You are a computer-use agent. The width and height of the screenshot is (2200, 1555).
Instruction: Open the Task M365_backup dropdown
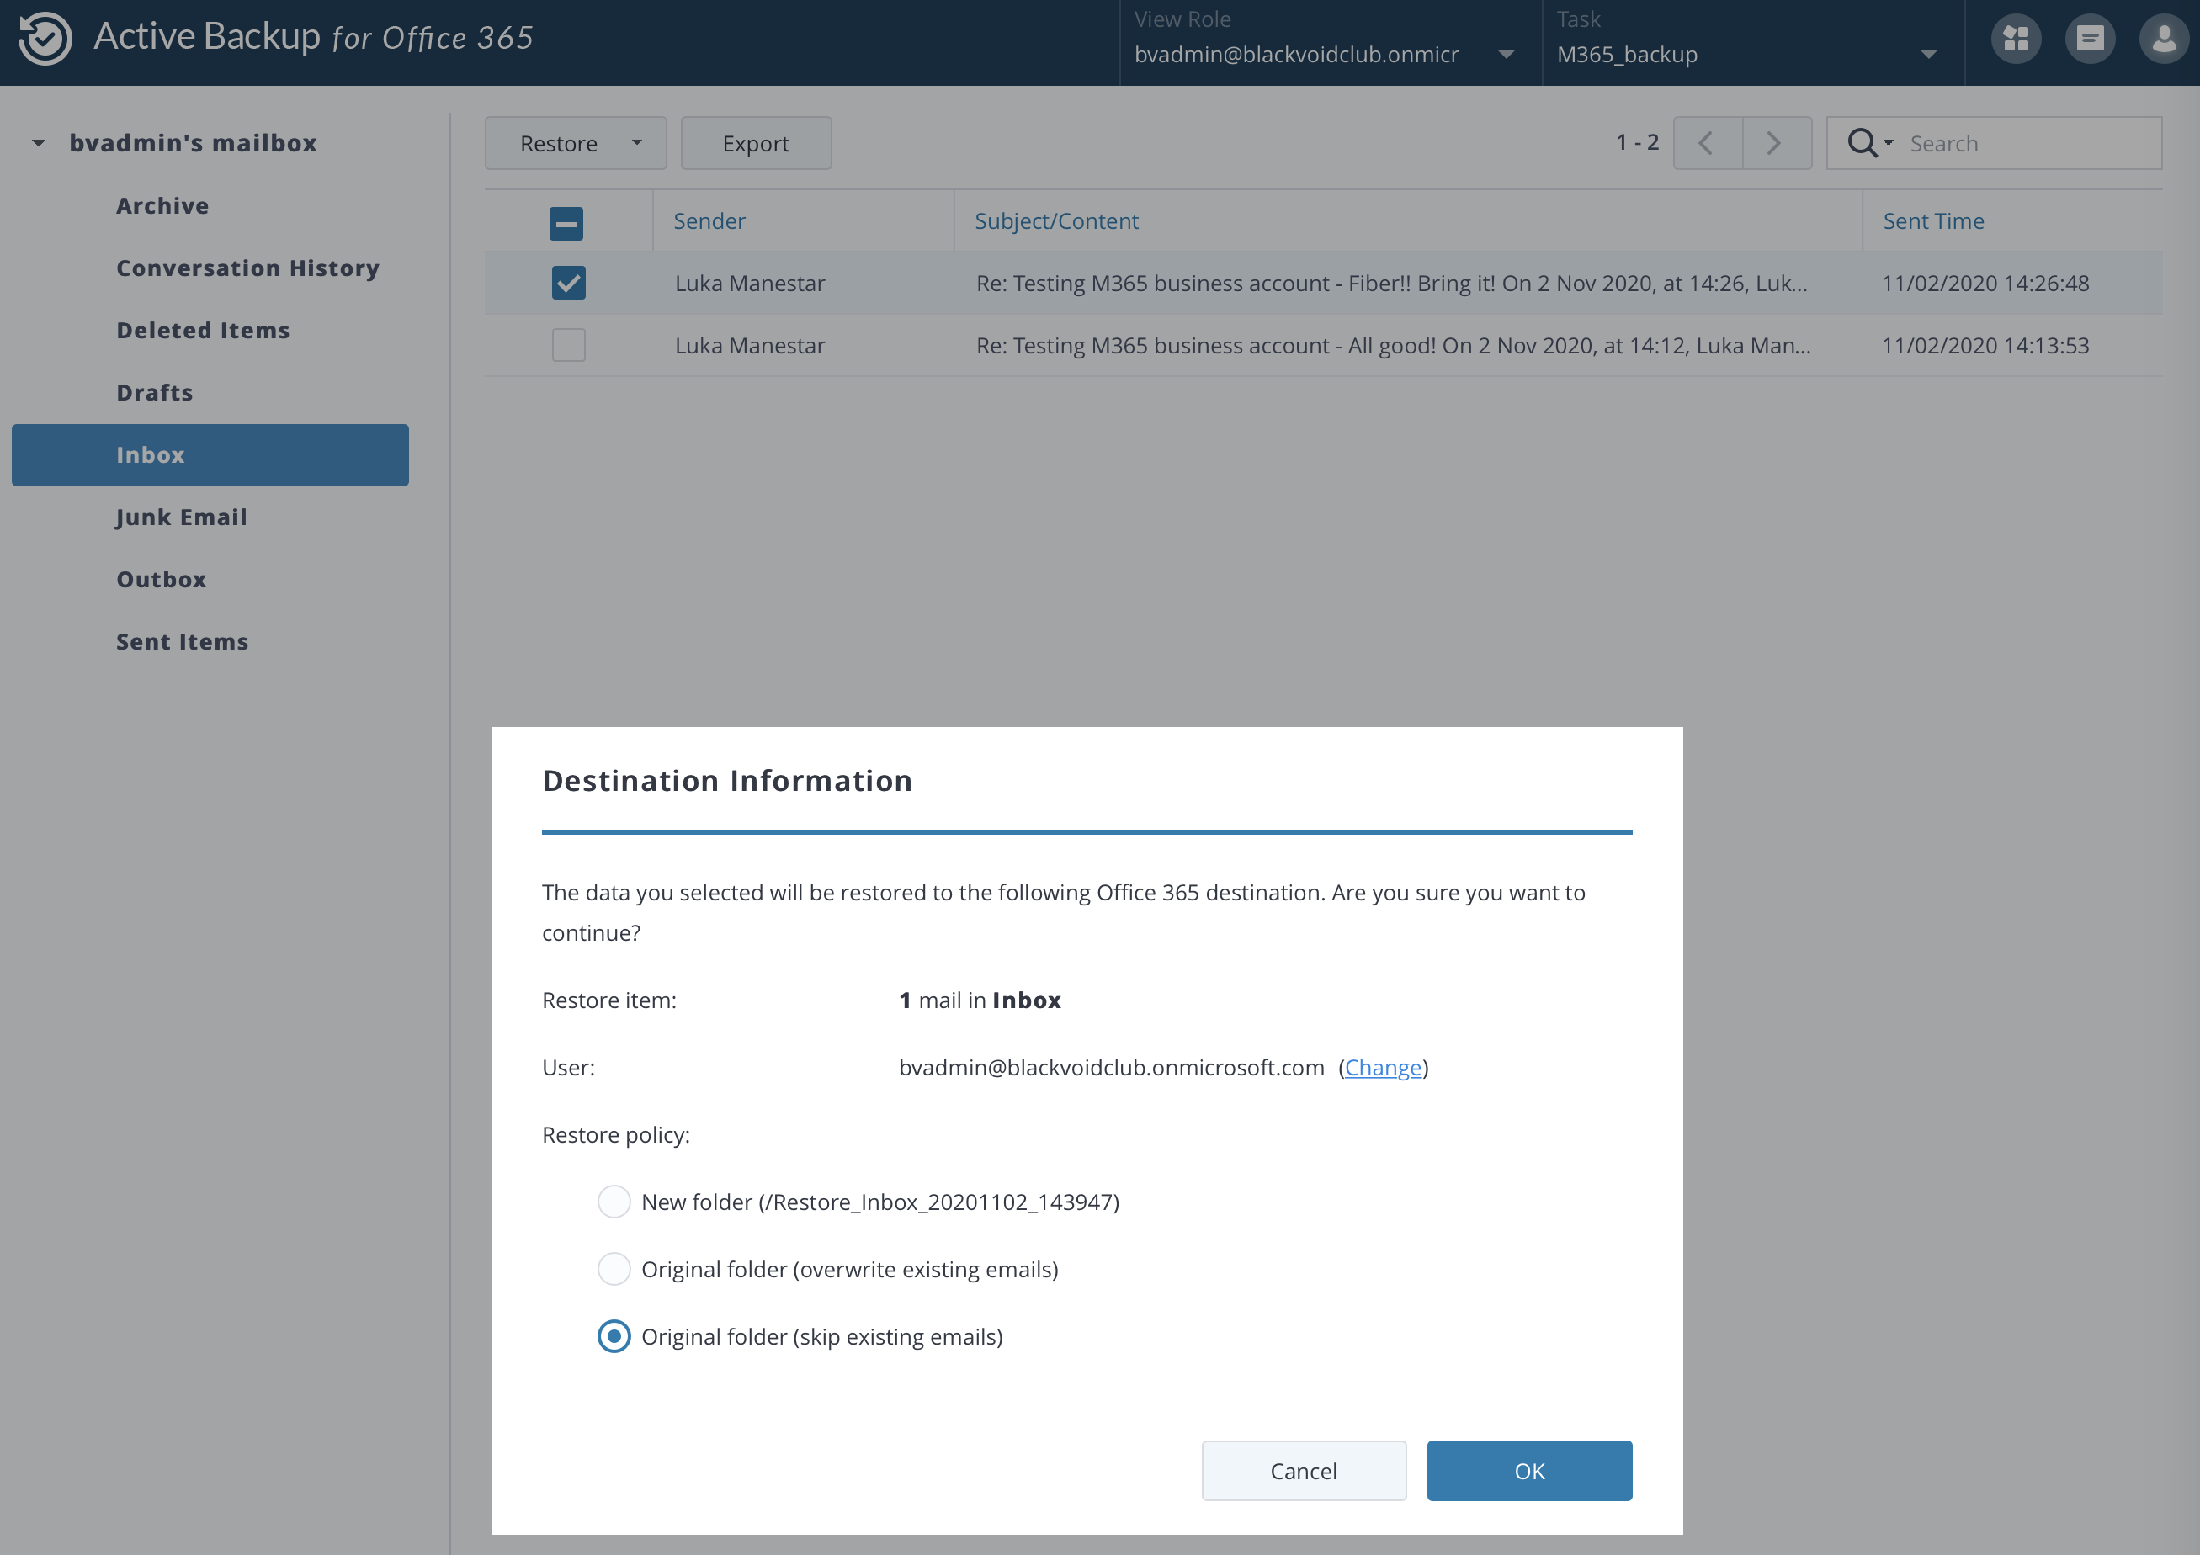(x=1929, y=55)
